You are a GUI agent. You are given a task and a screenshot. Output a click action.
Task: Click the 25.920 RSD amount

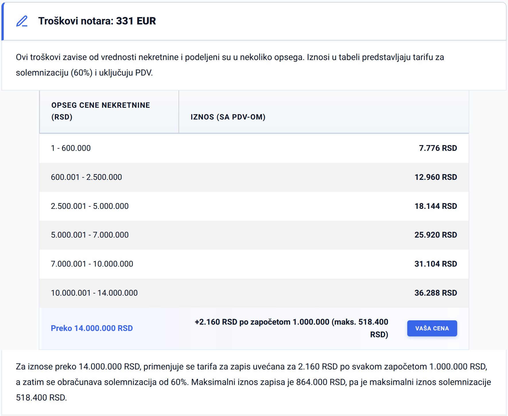(436, 235)
